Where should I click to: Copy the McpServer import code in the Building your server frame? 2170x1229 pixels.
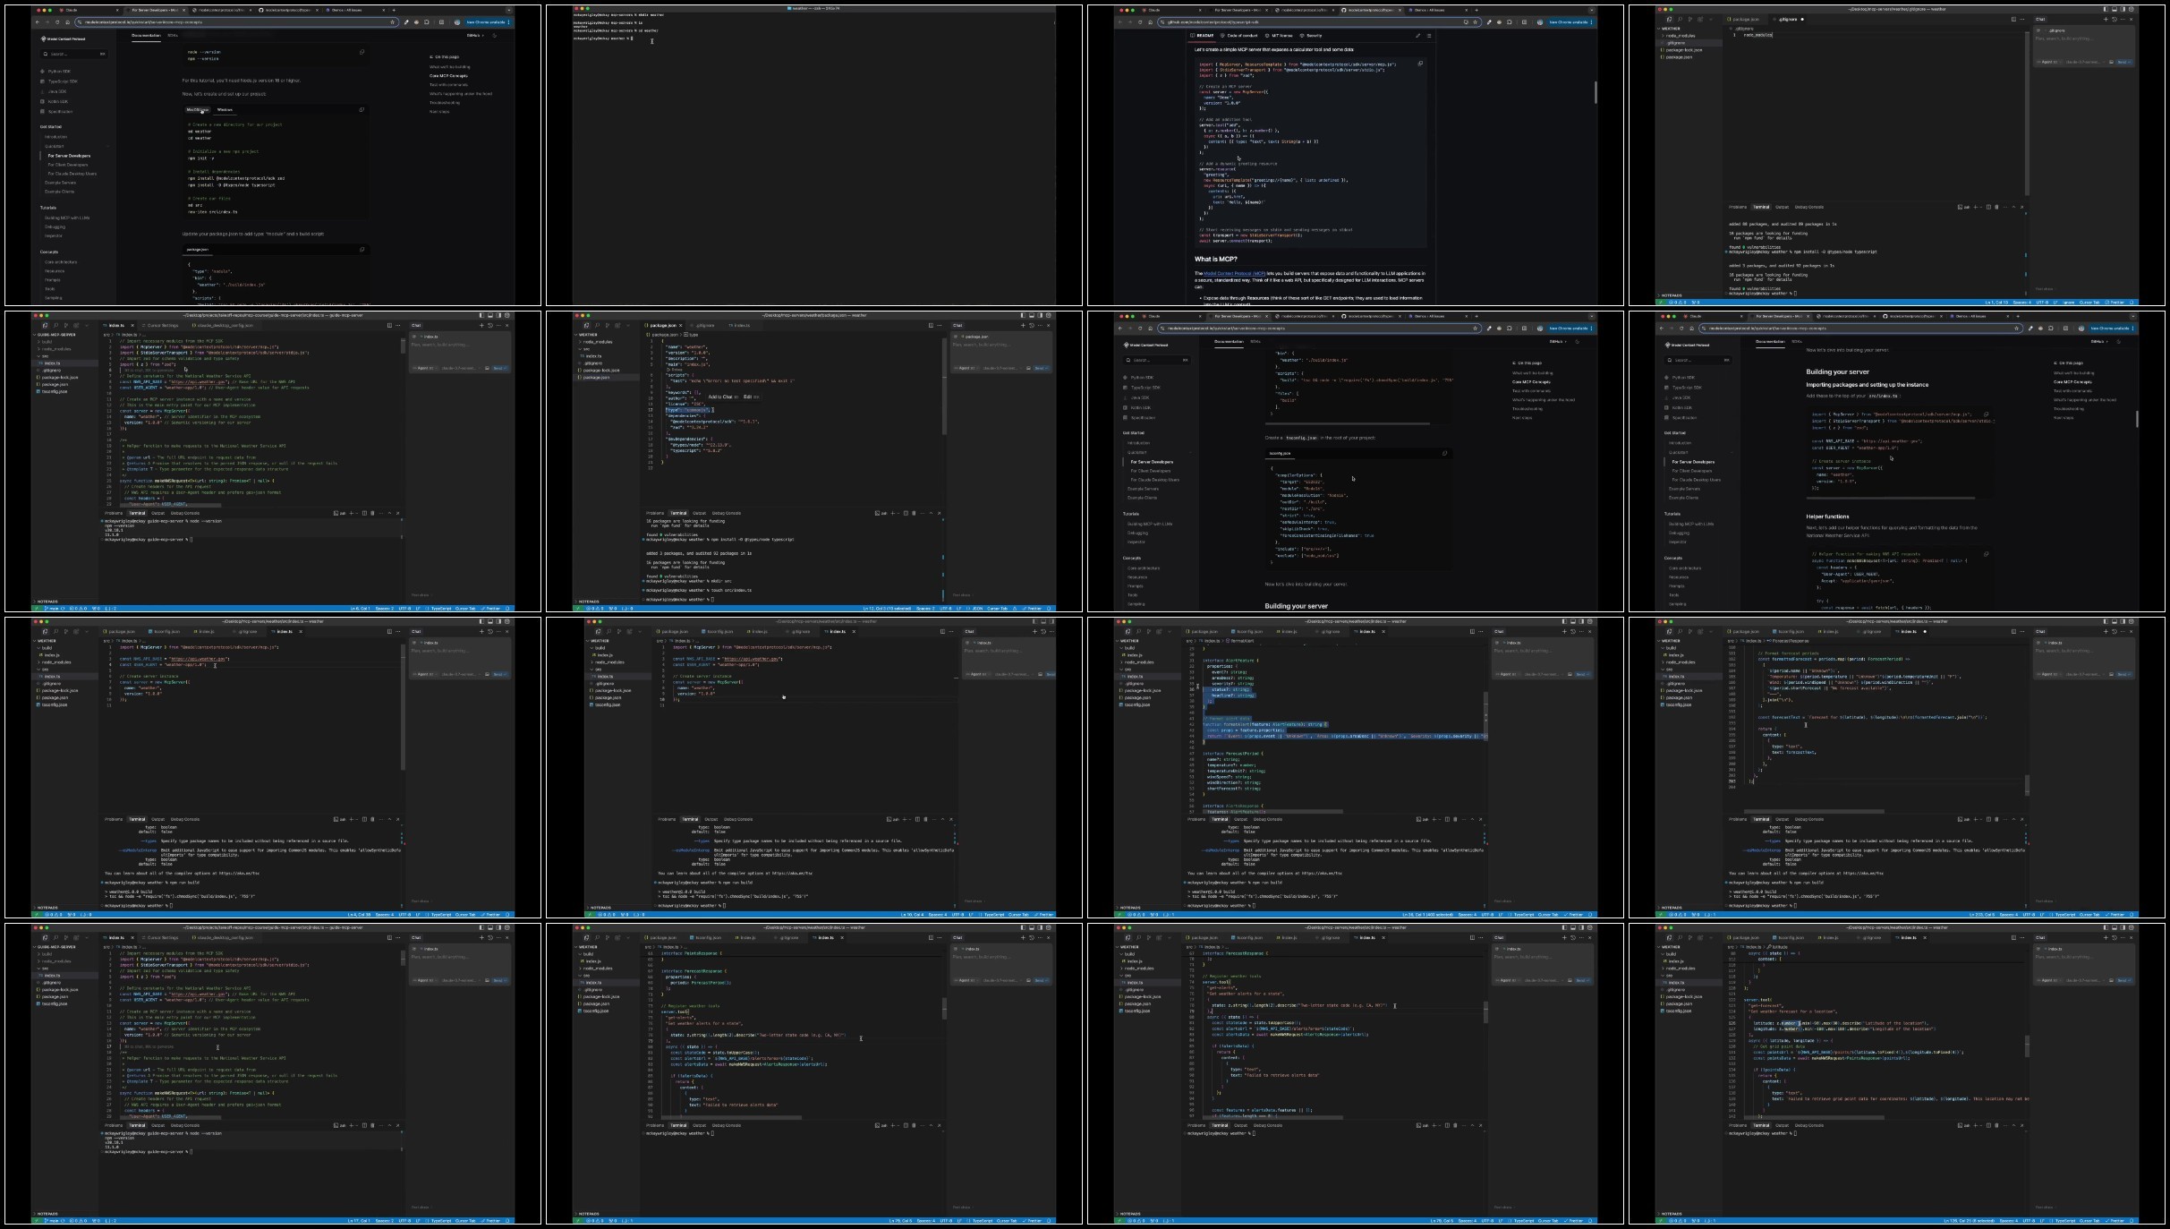[1986, 414]
